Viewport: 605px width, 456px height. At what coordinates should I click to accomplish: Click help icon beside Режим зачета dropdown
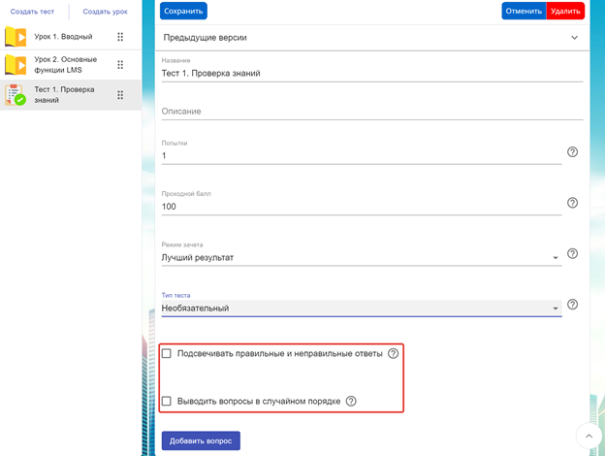click(572, 253)
